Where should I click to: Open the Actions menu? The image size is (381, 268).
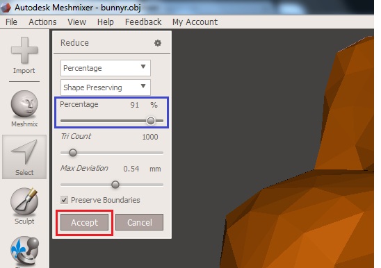click(42, 22)
